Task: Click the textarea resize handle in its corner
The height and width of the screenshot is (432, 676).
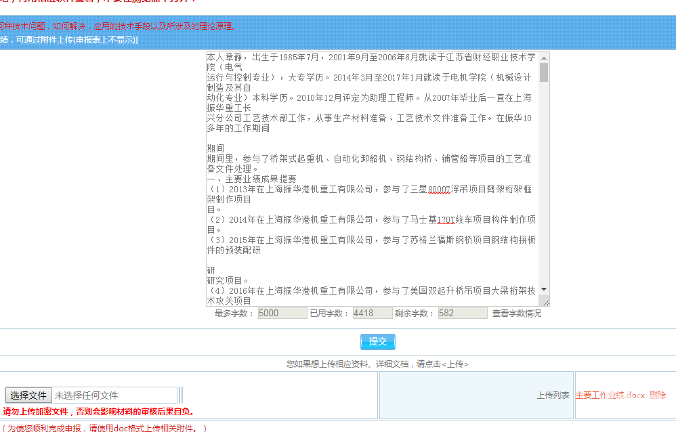Action: click(x=546, y=303)
